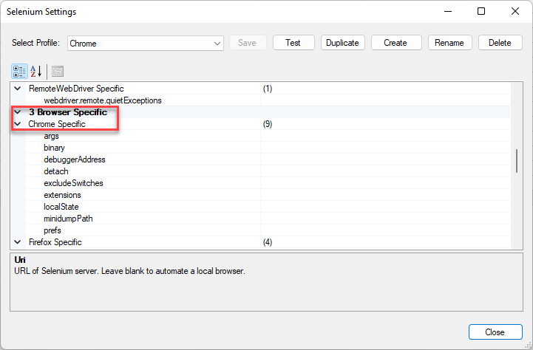Collapse the Chrome Specific group
This screenshot has width=533, height=350.
pos(18,124)
